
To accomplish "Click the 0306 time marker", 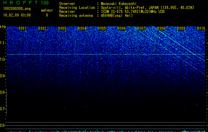I will coord(122,28).
